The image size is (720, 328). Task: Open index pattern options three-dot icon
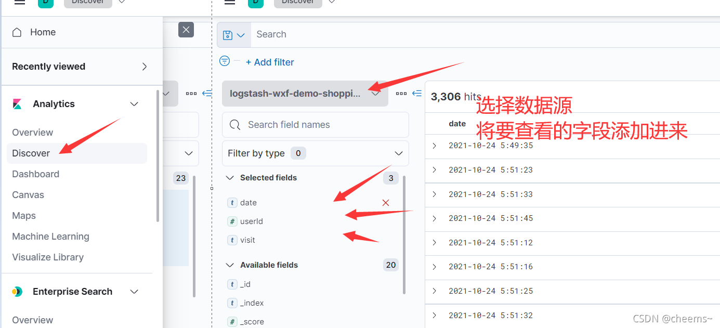coord(401,94)
